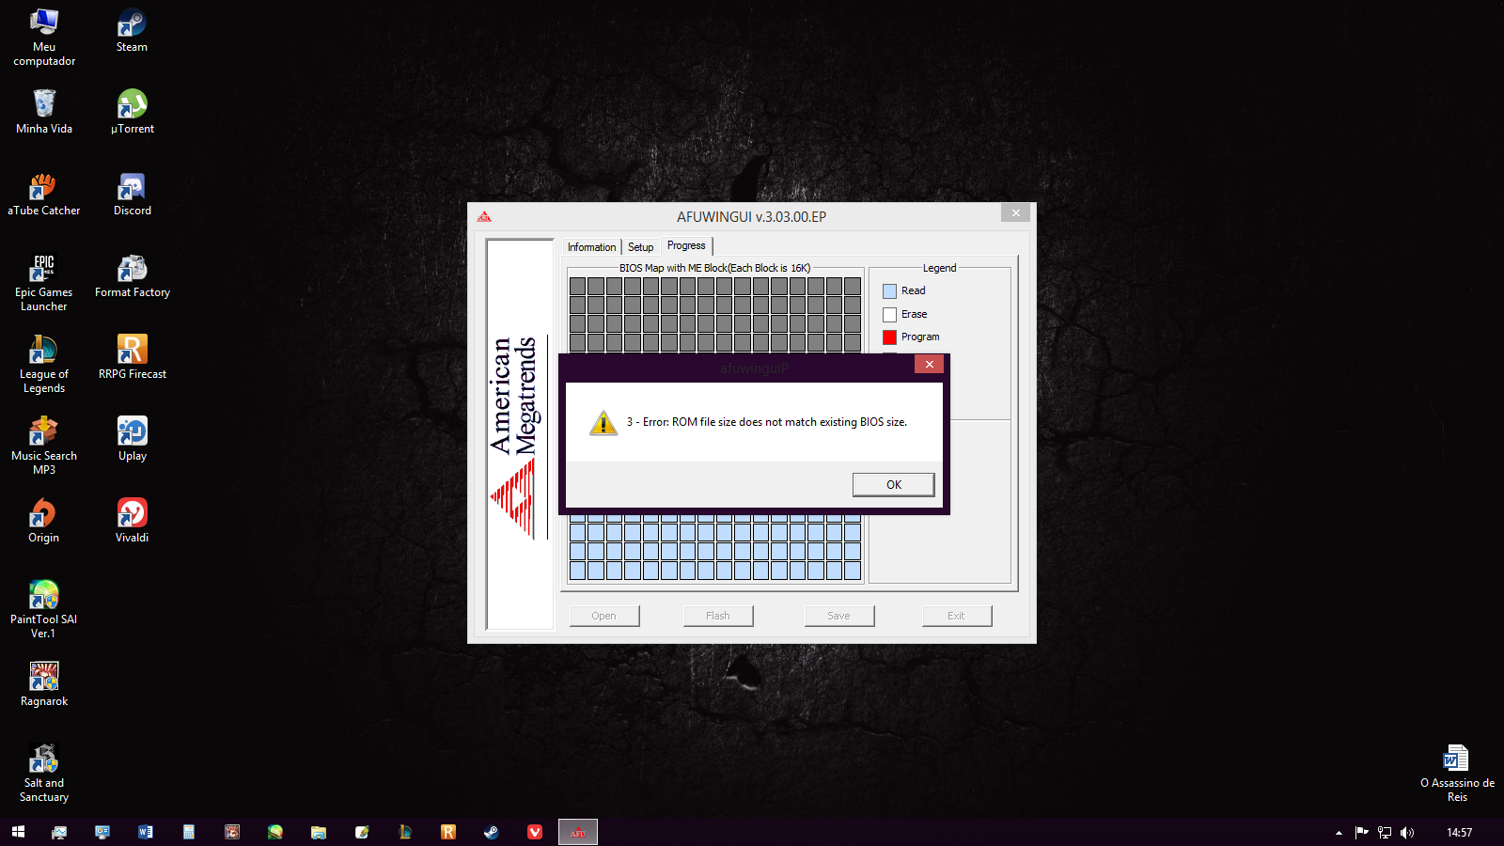
Task: Open Steam from the taskbar
Action: click(492, 832)
